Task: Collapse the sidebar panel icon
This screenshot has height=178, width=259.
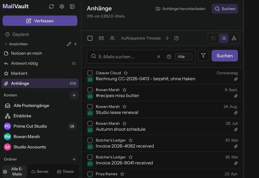Action: 72,6
